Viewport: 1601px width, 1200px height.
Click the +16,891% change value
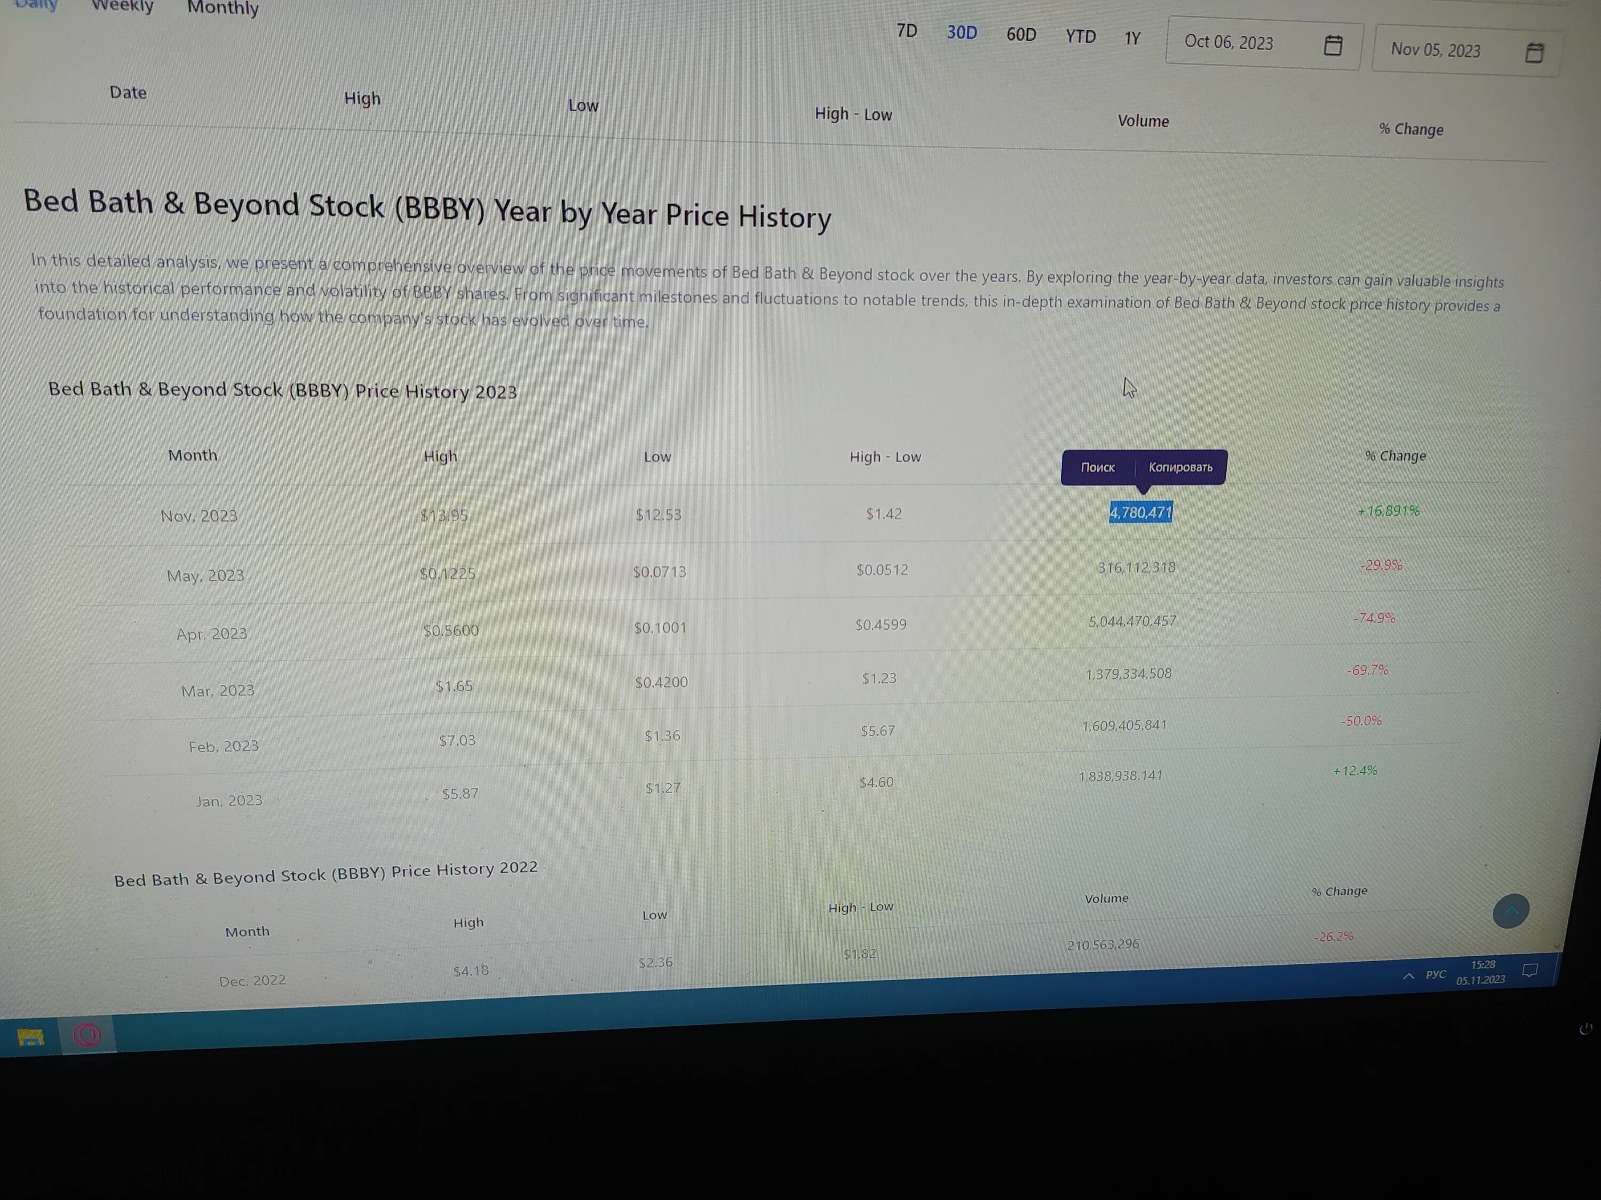[x=1388, y=511]
